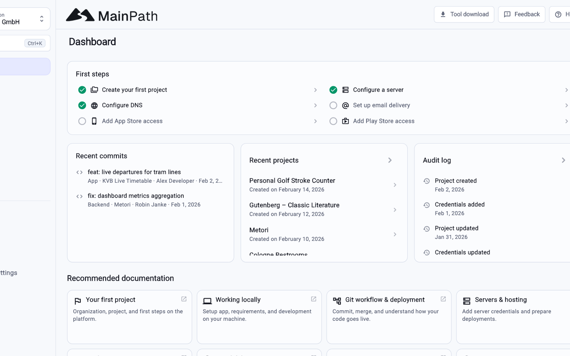Click the chevron on Personal Golf Stroke Counter row
570x356 pixels.
[x=395, y=185]
